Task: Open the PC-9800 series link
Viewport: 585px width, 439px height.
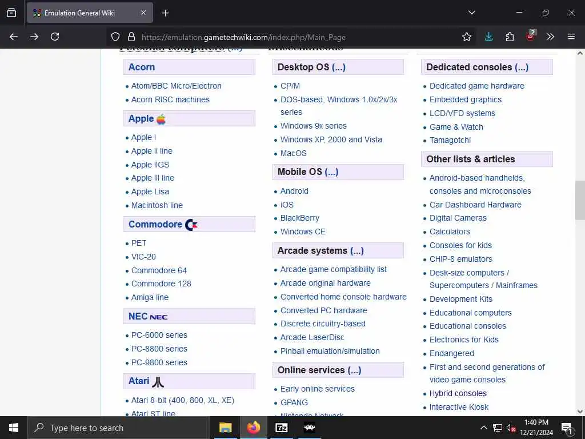Action: (x=159, y=362)
